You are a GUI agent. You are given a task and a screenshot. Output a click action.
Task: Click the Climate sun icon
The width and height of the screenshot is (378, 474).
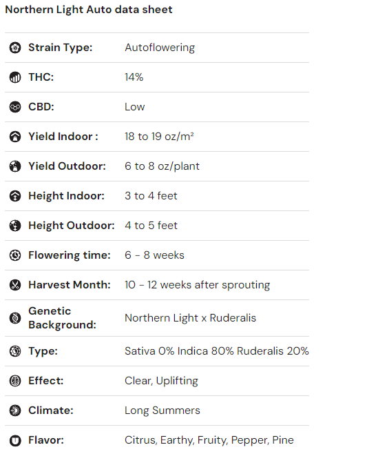[x=15, y=411]
